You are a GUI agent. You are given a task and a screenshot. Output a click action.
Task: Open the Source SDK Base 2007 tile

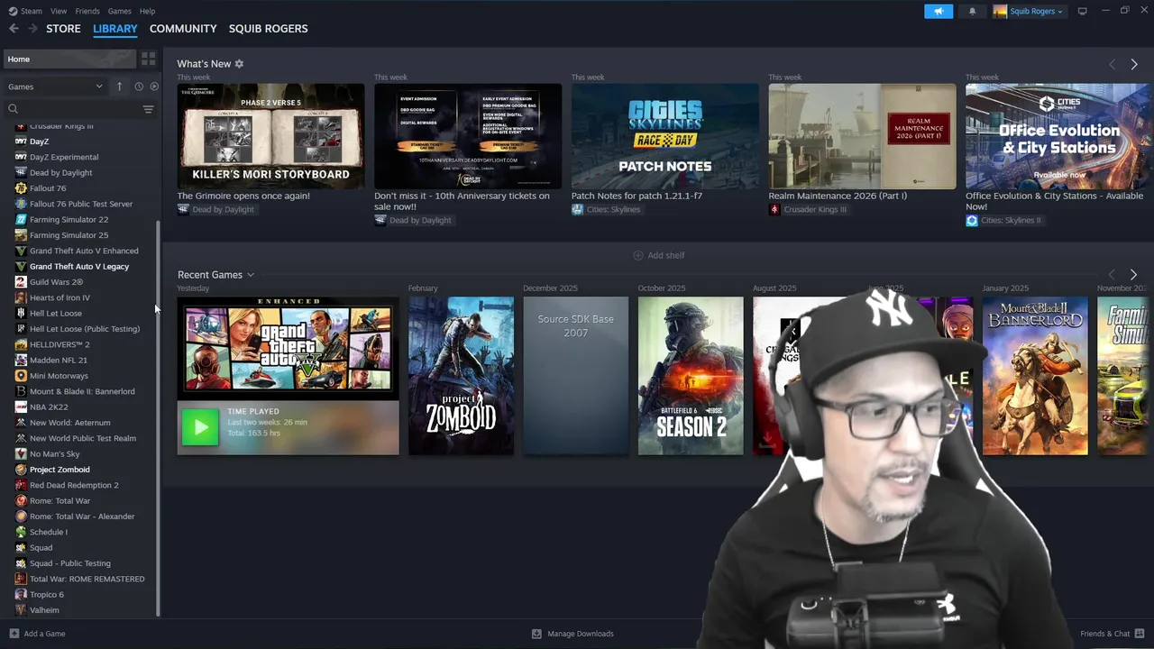coord(576,376)
